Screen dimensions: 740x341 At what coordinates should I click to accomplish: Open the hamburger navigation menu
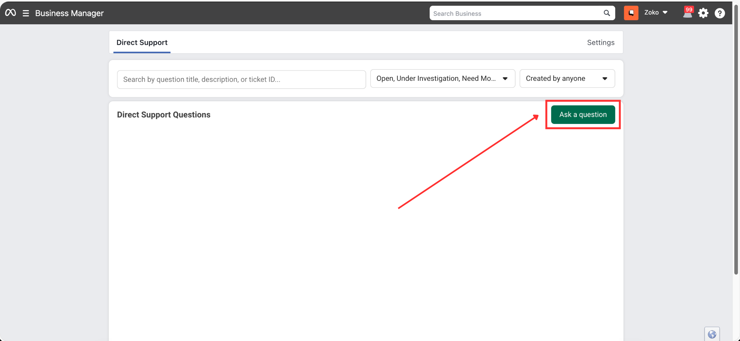pyautogui.click(x=26, y=13)
